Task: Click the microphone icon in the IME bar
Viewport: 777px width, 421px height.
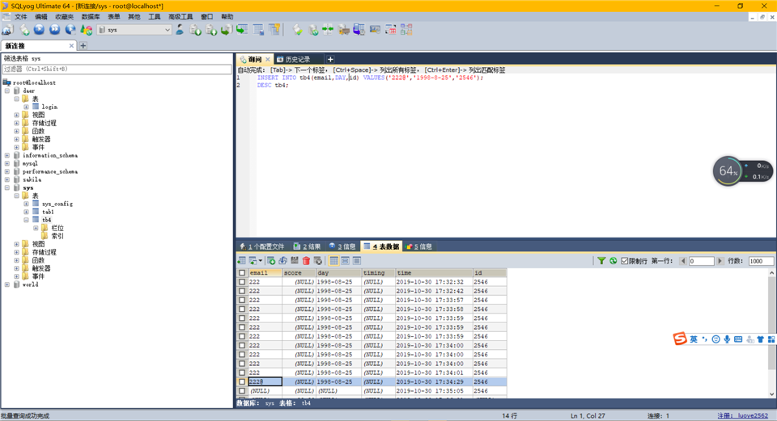Action: [727, 339]
